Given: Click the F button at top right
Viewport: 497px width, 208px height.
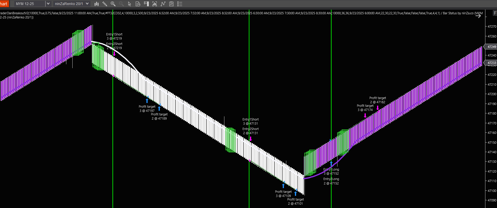Looking at the screenshot, I should pos(495,13).
